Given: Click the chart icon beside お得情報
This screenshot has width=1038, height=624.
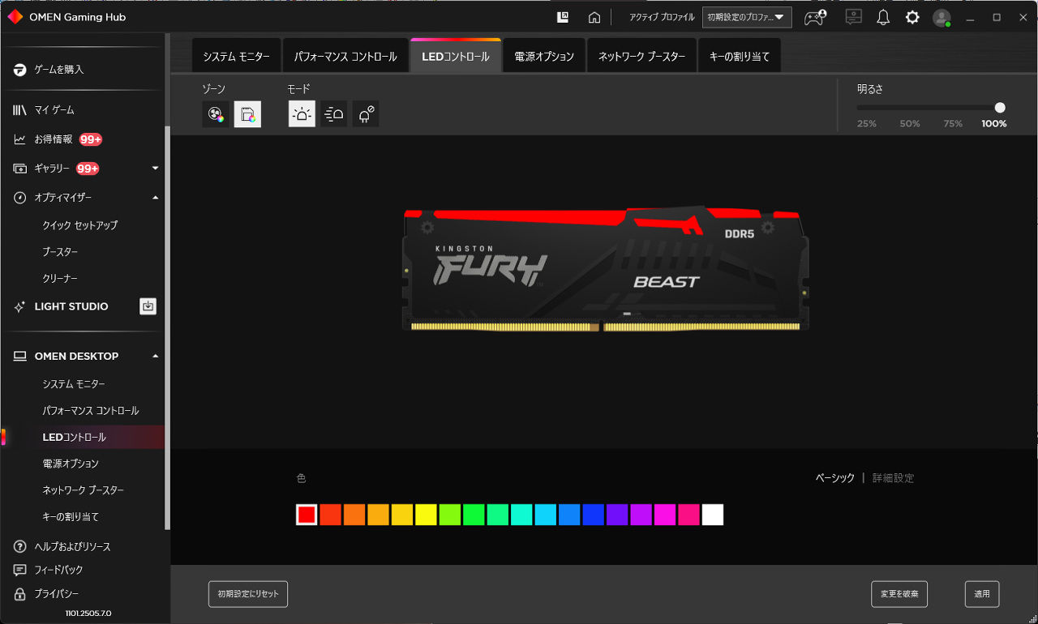Looking at the screenshot, I should pos(20,139).
